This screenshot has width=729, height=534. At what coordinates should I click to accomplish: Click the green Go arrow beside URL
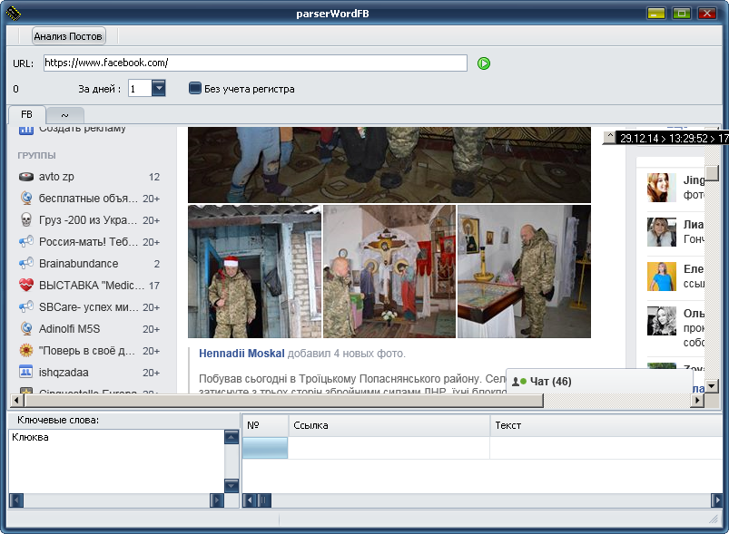pos(484,63)
